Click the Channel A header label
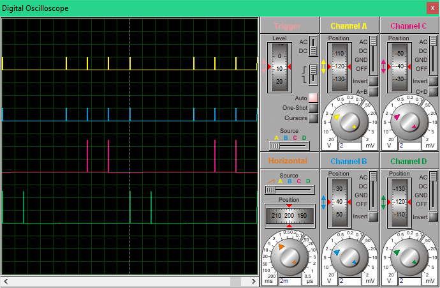The width and height of the screenshot is (440, 288). click(x=349, y=26)
